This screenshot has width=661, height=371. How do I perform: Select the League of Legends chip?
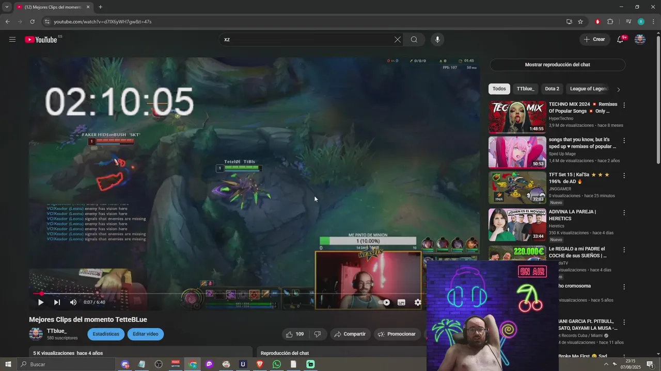[589, 89]
